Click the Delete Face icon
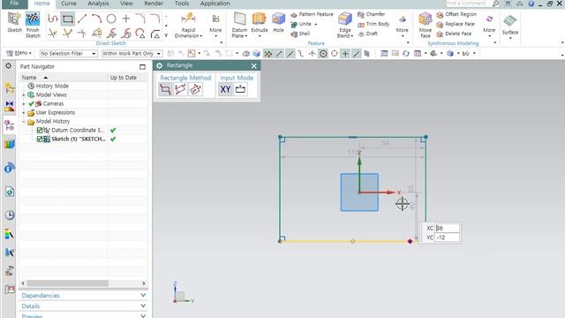The height and width of the screenshot is (318, 565). (x=440, y=34)
